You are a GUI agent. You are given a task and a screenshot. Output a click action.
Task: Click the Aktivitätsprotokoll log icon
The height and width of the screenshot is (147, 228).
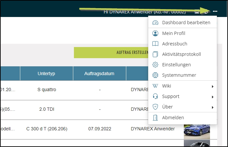[x=155, y=54]
